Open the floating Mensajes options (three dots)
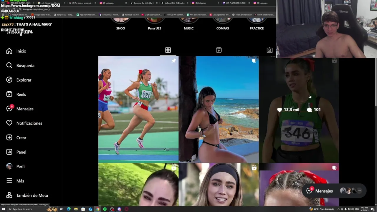The width and height of the screenshot is (377, 212). click(359, 191)
